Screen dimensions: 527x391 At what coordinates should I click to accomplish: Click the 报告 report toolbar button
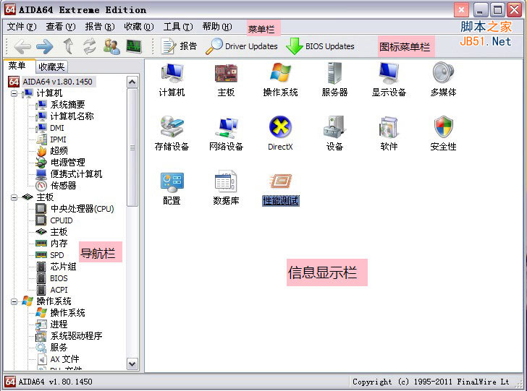coord(179,46)
